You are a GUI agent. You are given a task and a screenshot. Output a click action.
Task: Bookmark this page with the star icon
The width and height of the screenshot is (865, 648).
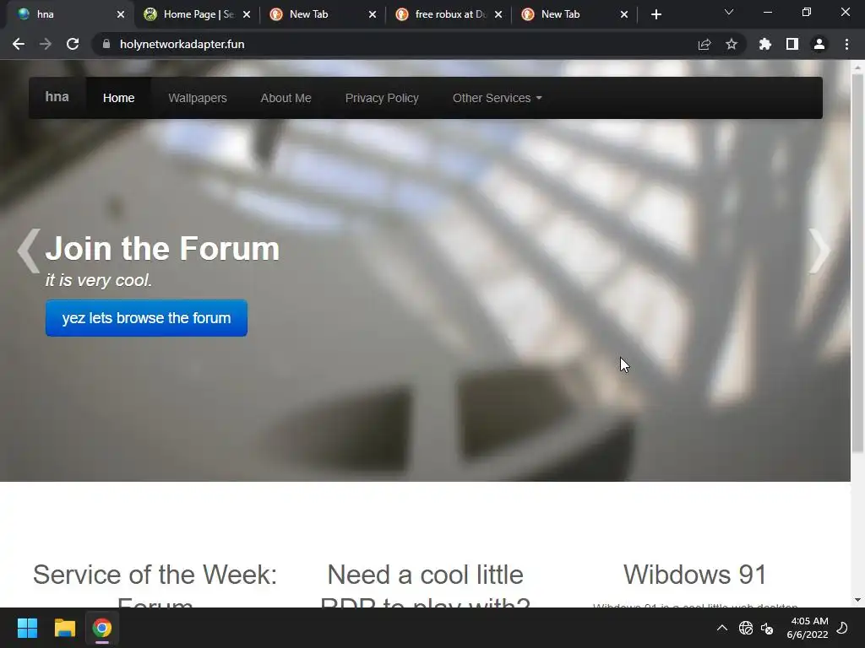click(x=732, y=44)
